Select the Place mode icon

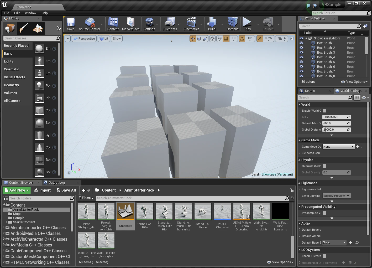pos(10,28)
